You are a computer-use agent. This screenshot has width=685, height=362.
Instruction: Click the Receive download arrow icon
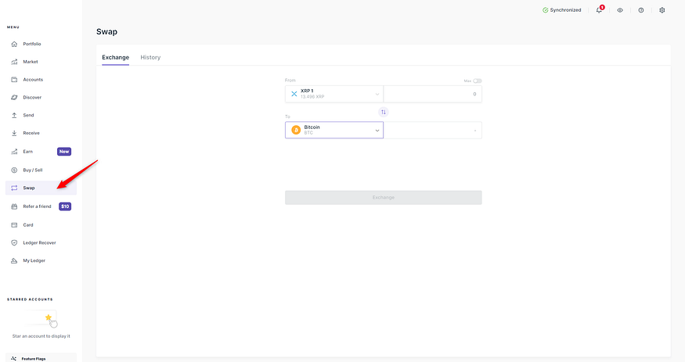(x=14, y=133)
